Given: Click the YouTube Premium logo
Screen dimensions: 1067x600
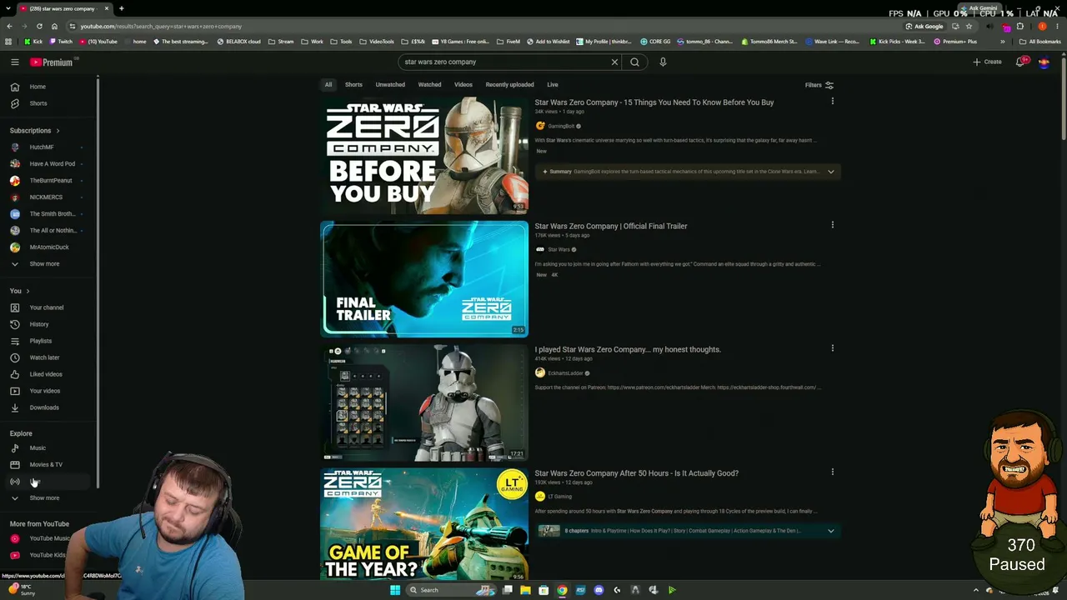Looking at the screenshot, I should [52, 62].
